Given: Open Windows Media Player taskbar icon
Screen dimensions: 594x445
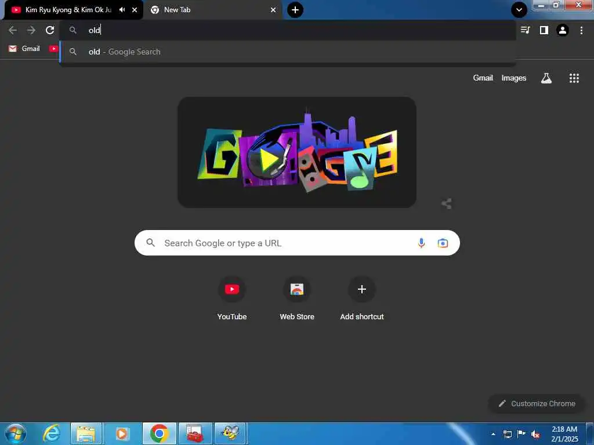Looking at the screenshot, I should click(121, 433).
